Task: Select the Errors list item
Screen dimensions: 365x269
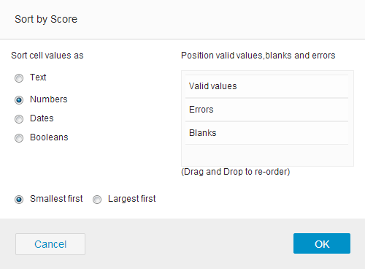Action: [266, 110]
